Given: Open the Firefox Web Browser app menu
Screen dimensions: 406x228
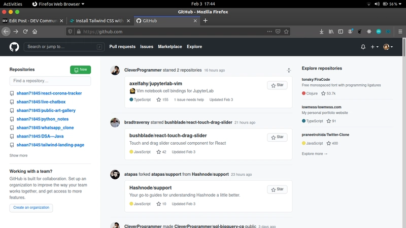Looking at the screenshot, I should [x=58, y=4].
